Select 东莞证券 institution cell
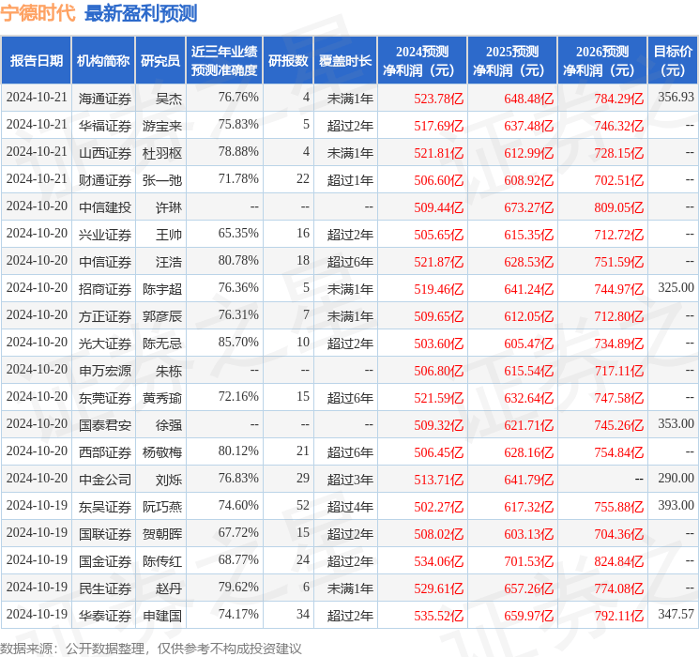 tap(105, 397)
